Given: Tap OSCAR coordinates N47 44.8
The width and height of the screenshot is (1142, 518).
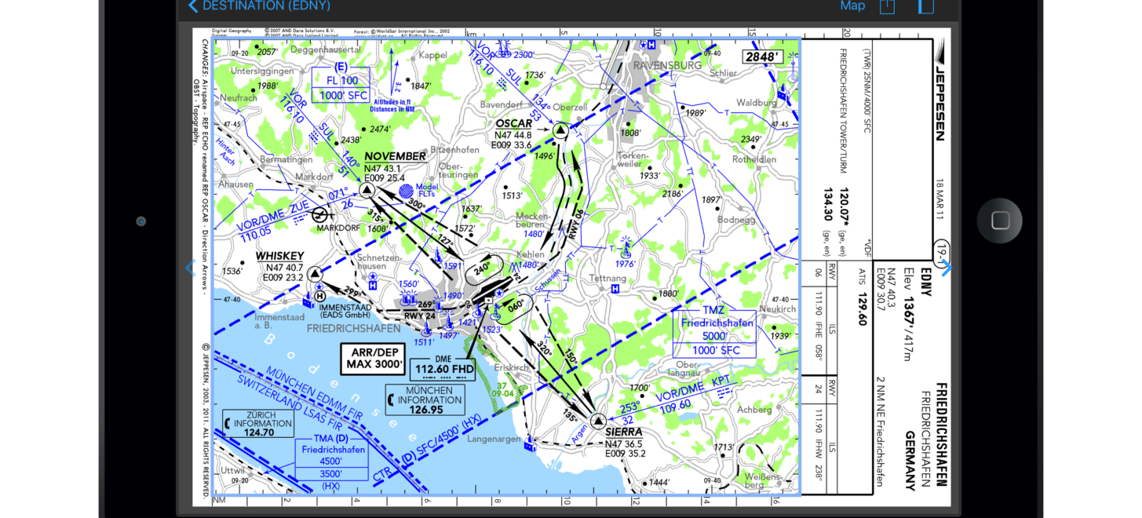Looking at the screenshot, I should click(511, 135).
